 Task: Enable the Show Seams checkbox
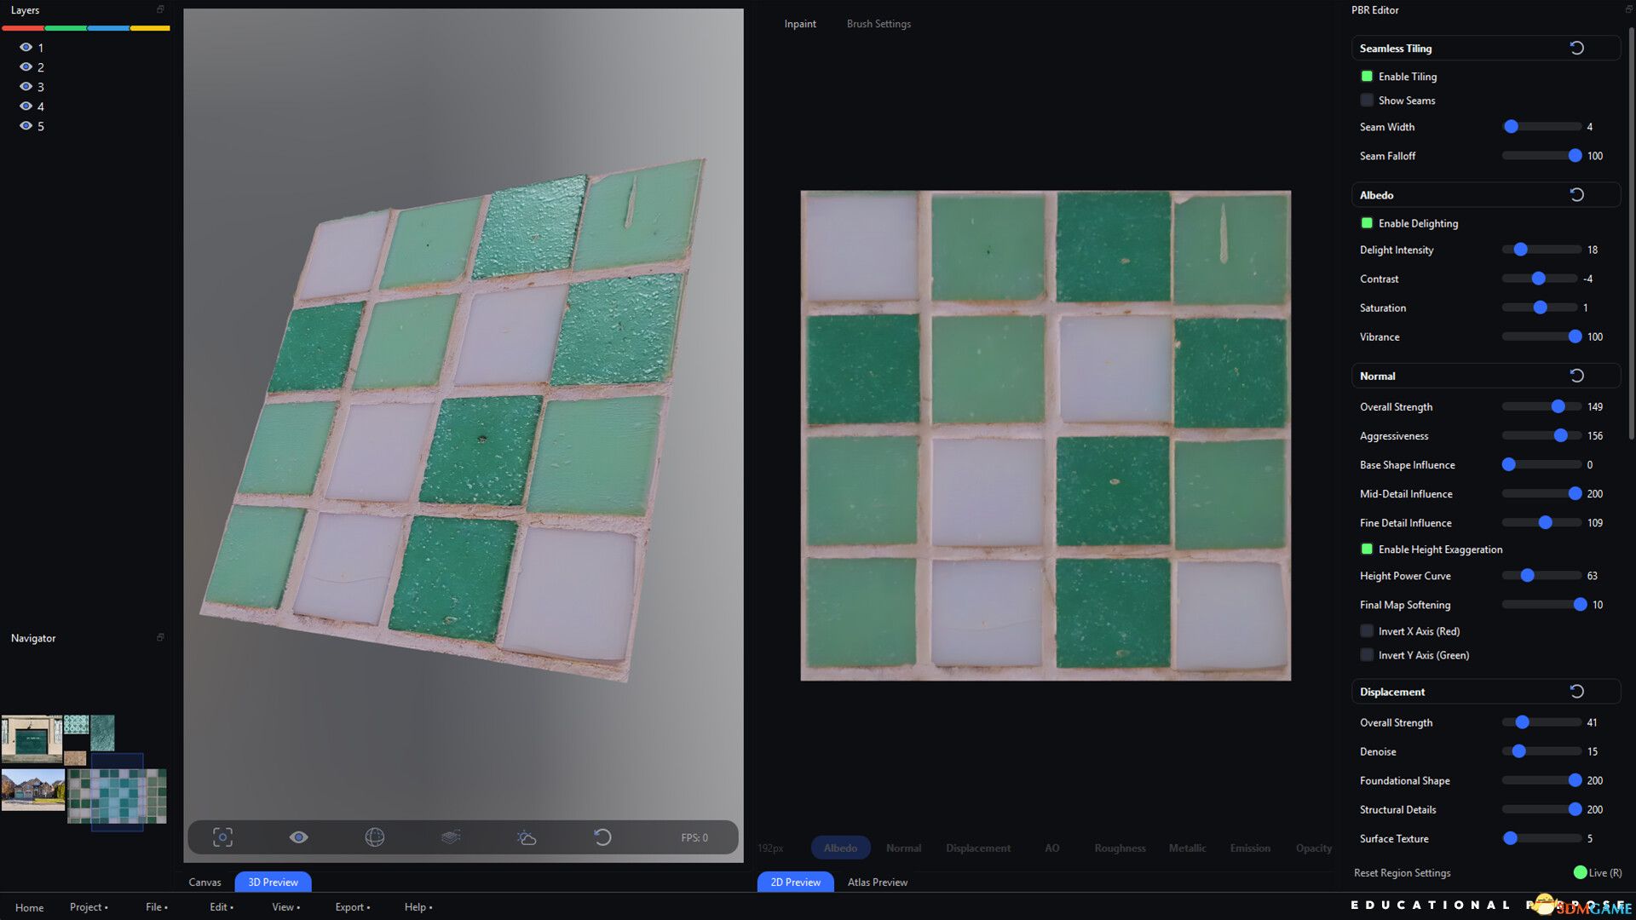coord(1368,100)
